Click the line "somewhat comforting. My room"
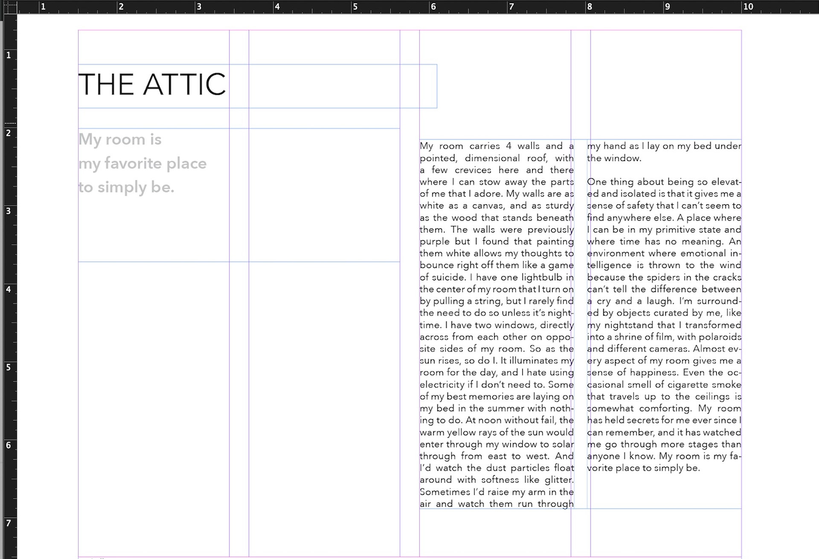Screen dimensions: 819x559 [x=664, y=408]
